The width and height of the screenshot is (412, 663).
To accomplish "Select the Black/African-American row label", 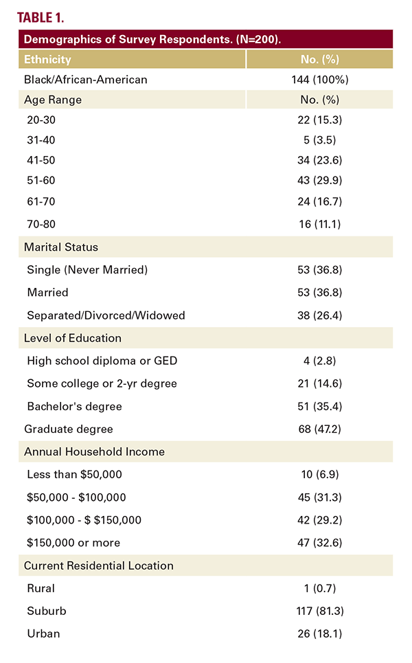I will [85, 80].
